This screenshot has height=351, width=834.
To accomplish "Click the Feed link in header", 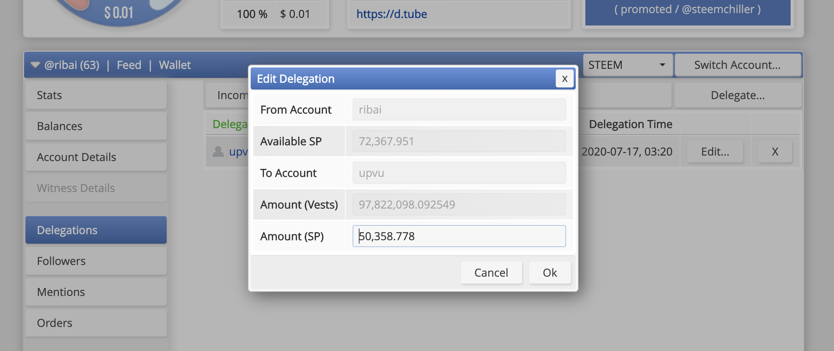I will pyautogui.click(x=129, y=65).
